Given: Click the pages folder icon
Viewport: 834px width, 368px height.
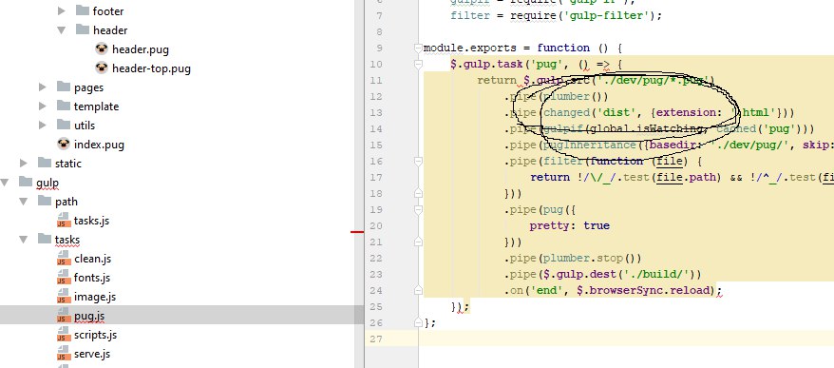Looking at the screenshot, I should (64, 87).
